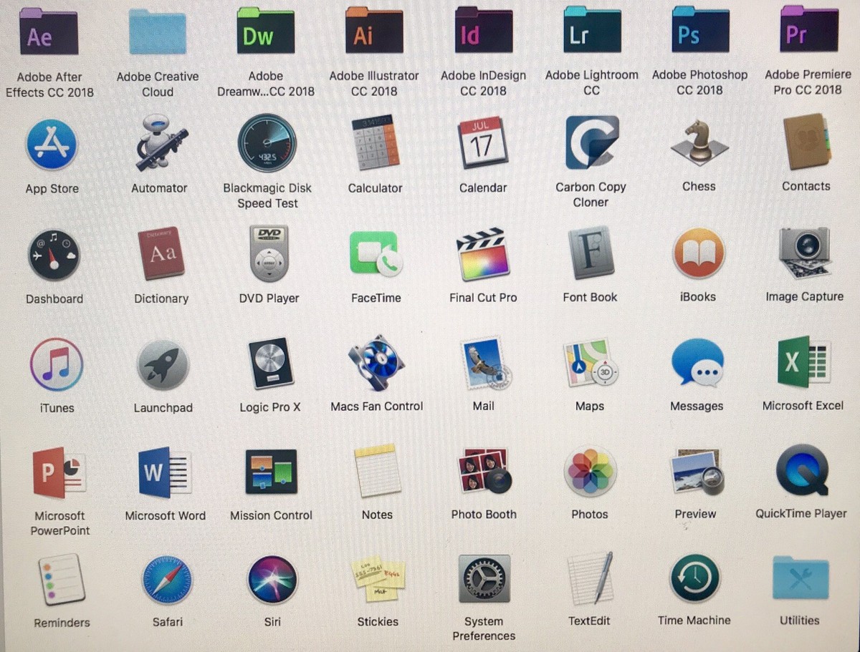Click the "Microsoft PowerPoint" name label
This screenshot has width=860, height=652.
click(60, 523)
